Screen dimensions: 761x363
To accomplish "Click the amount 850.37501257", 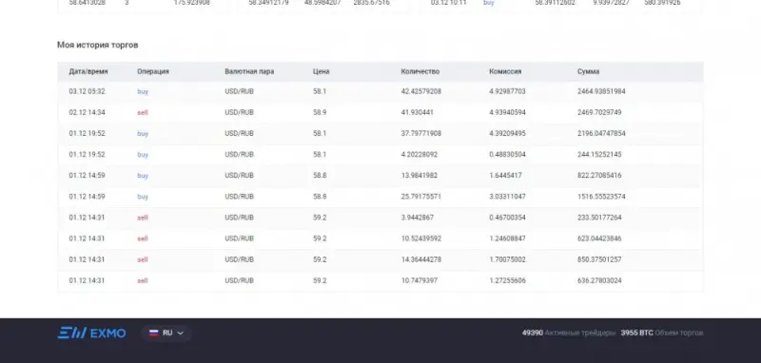I will pyautogui.click(x=599, y=259).
